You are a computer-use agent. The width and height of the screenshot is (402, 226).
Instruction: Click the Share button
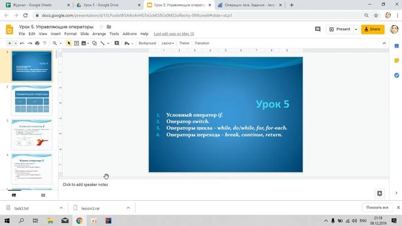372,30
